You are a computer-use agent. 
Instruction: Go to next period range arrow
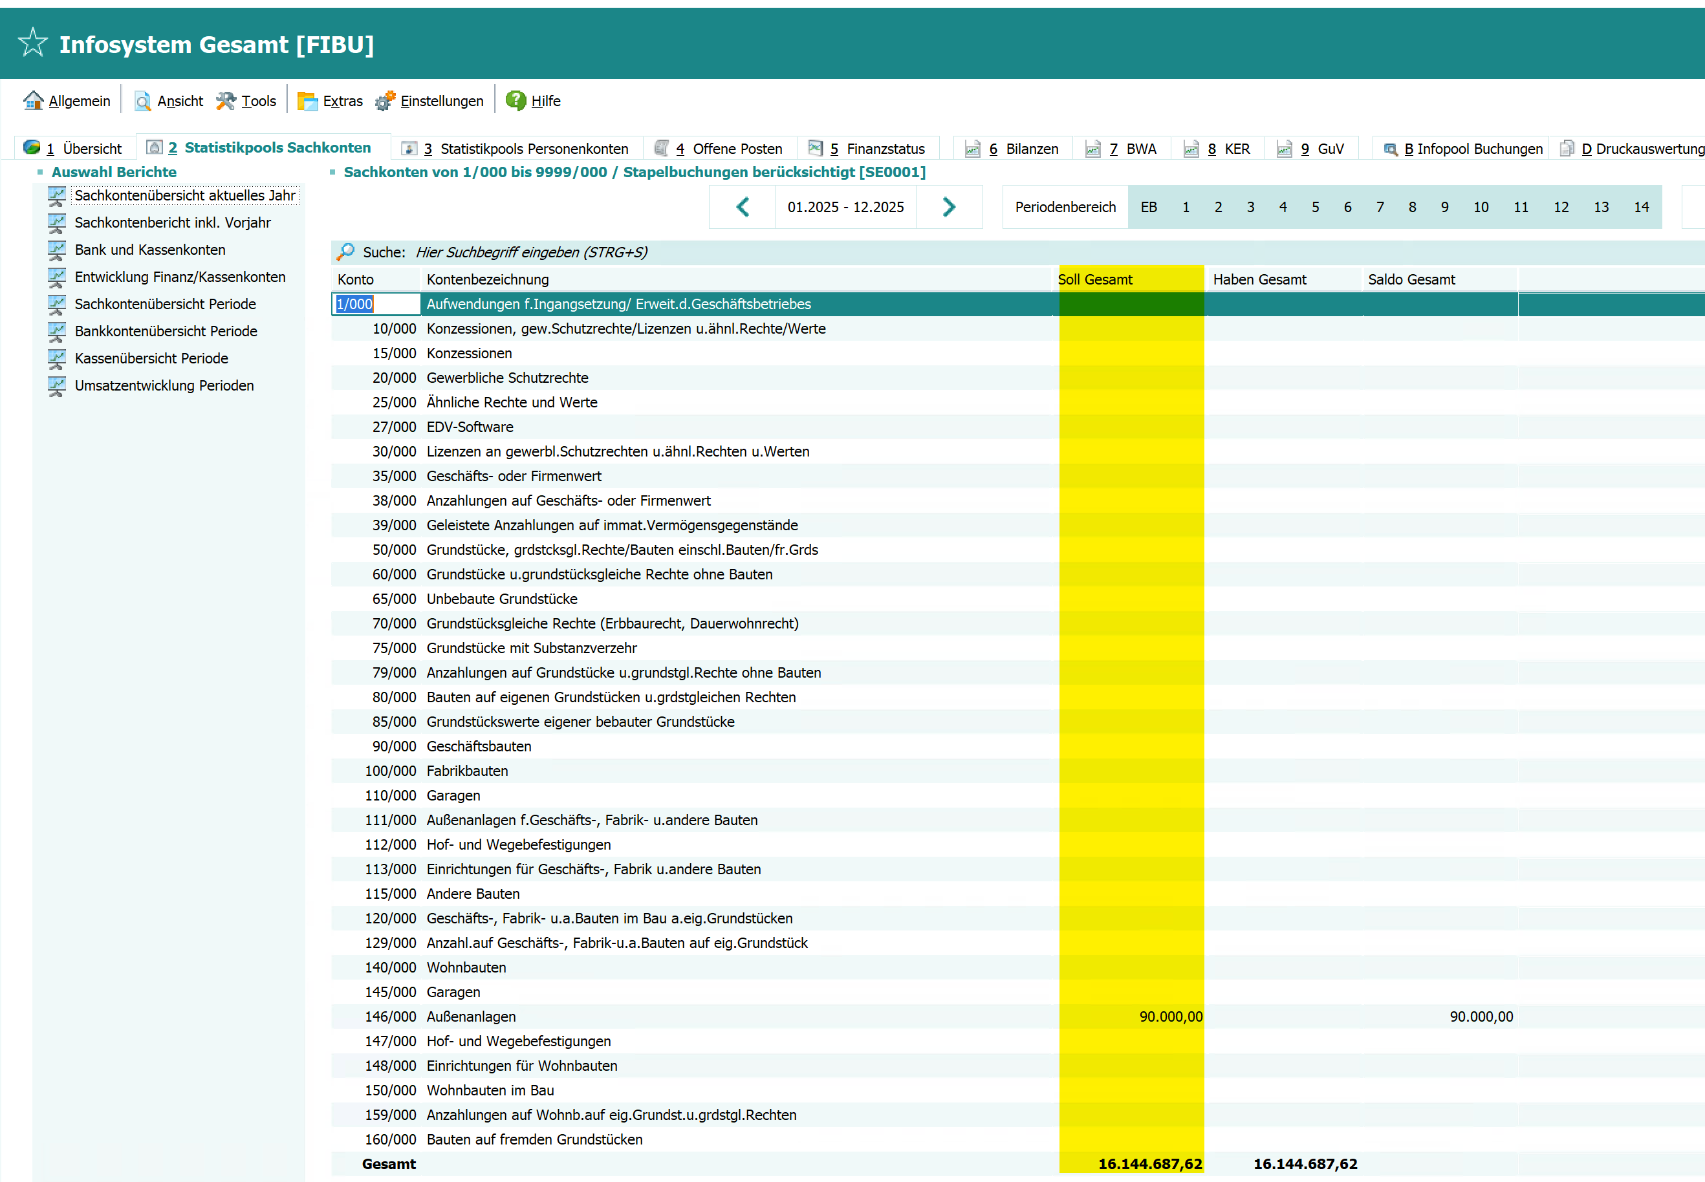[949, 207]
